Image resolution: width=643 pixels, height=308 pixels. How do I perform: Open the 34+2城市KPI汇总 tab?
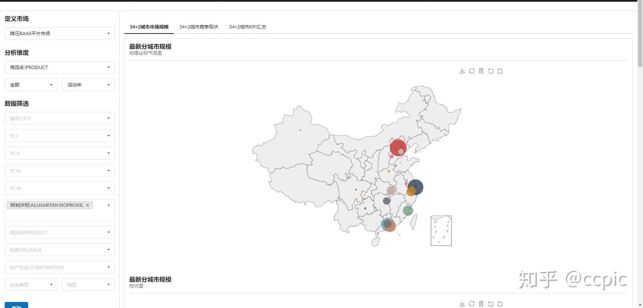247,26
